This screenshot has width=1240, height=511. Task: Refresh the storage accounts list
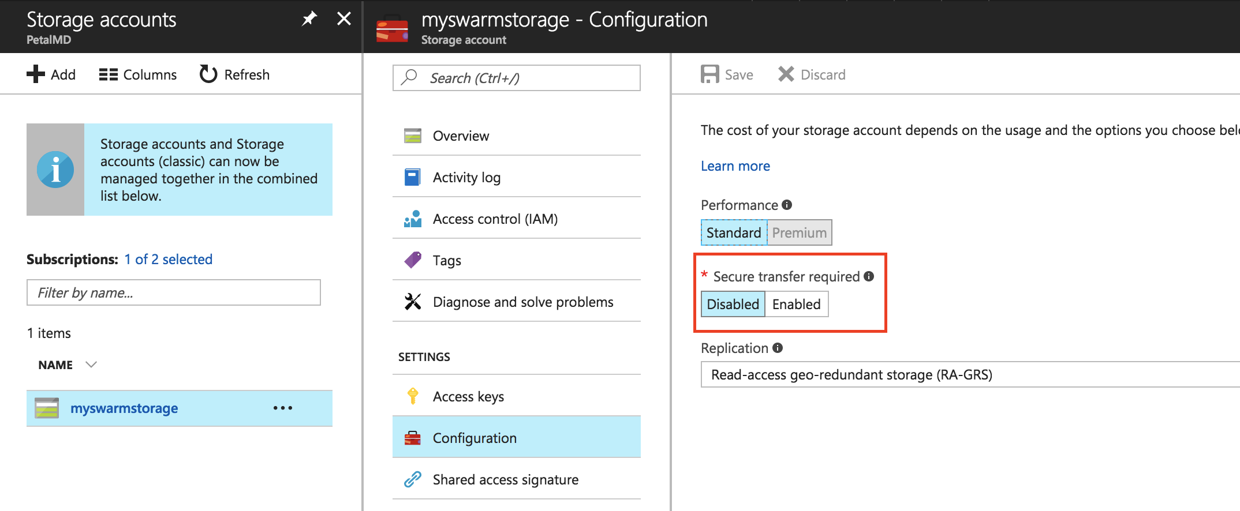coord(234,74)
